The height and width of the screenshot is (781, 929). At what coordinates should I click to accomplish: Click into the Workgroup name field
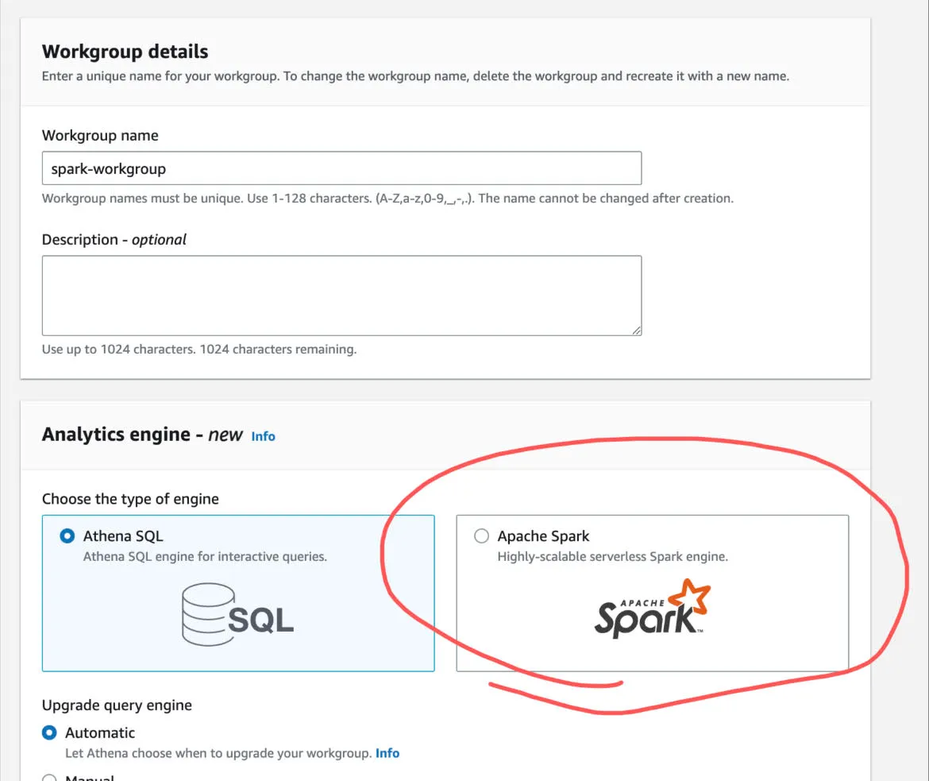(341, 168)
